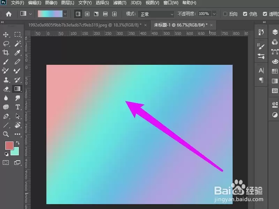Close the 未标题-1 document tab
The image size is (279, 209).
pyautogui.click(x=211, y=25)
